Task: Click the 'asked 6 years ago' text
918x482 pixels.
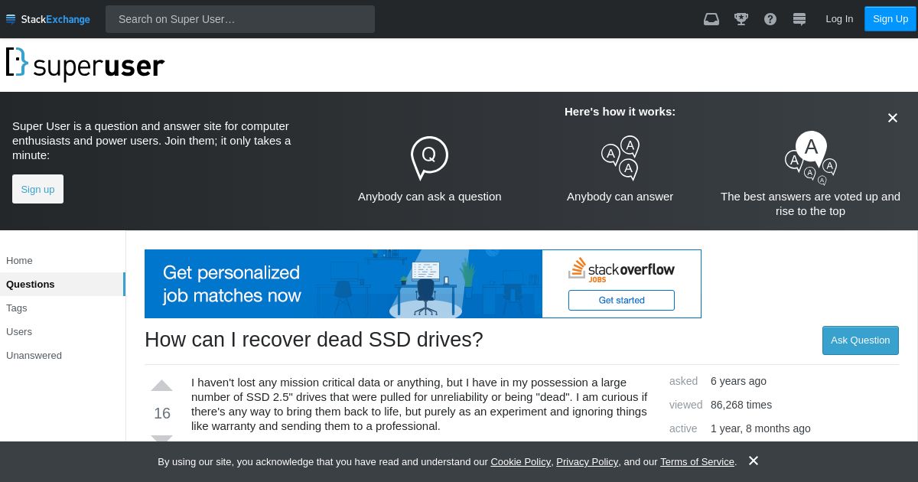Action: tap(718, 381)
